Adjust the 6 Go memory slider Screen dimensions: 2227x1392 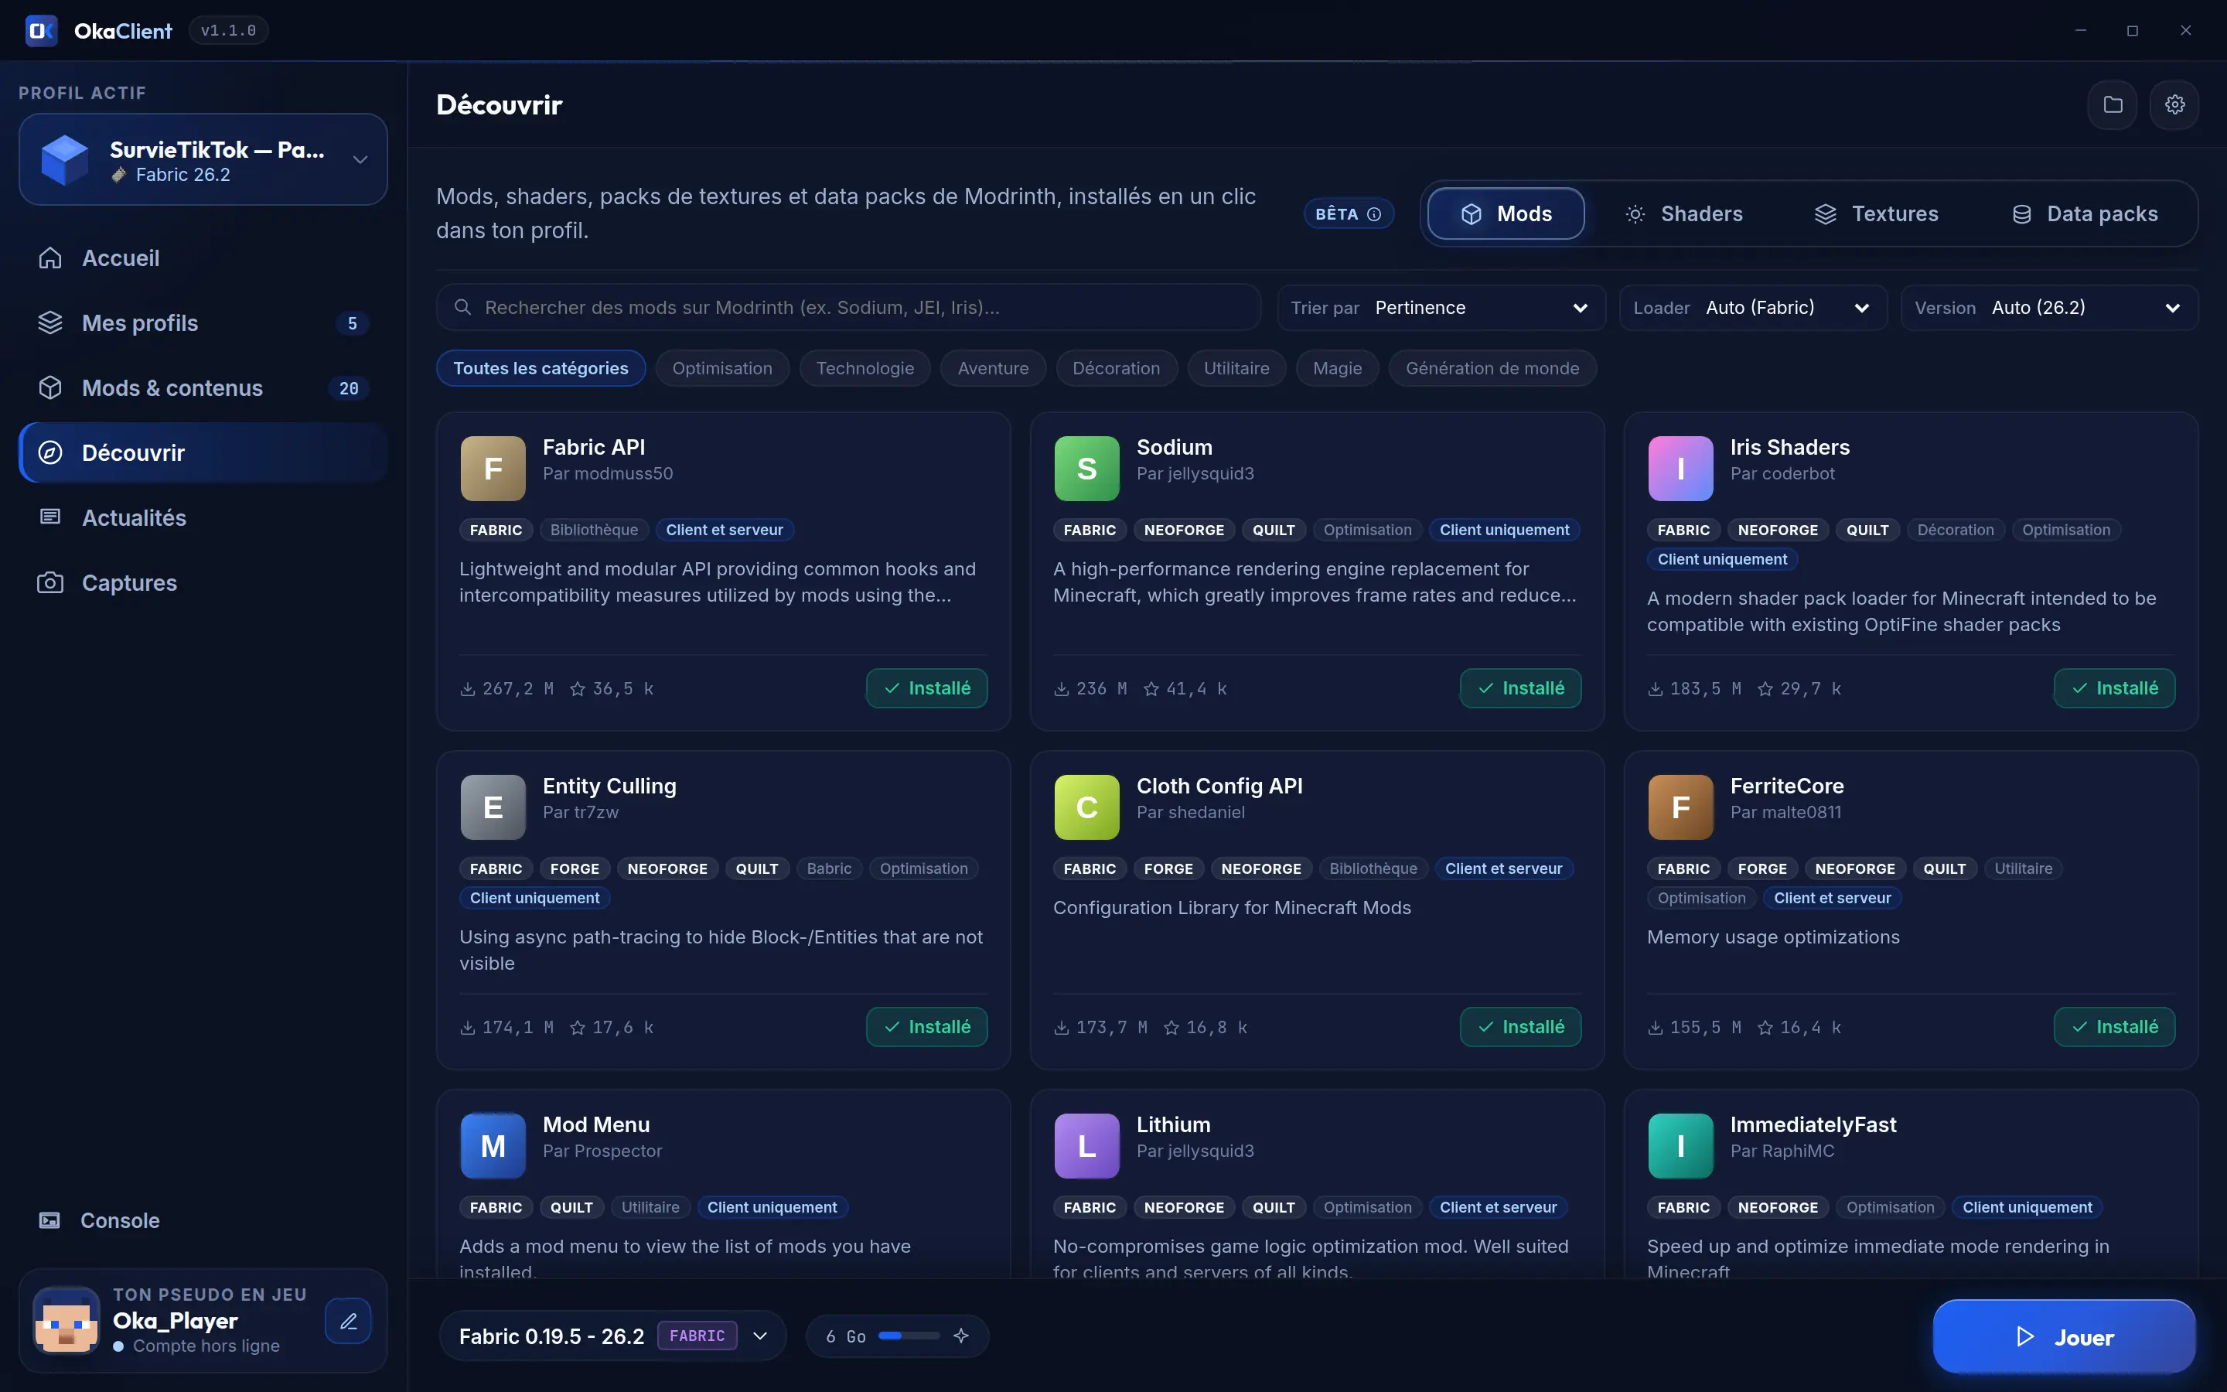click(909, 1336)
